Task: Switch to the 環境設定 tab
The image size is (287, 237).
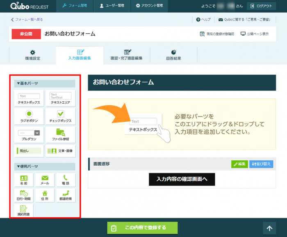Action: 32,55
